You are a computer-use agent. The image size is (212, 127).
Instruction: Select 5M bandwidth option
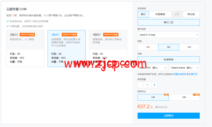(189, 47)
